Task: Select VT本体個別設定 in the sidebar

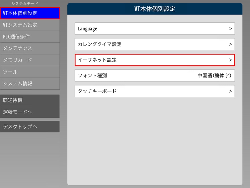Action: pos(30,13)
